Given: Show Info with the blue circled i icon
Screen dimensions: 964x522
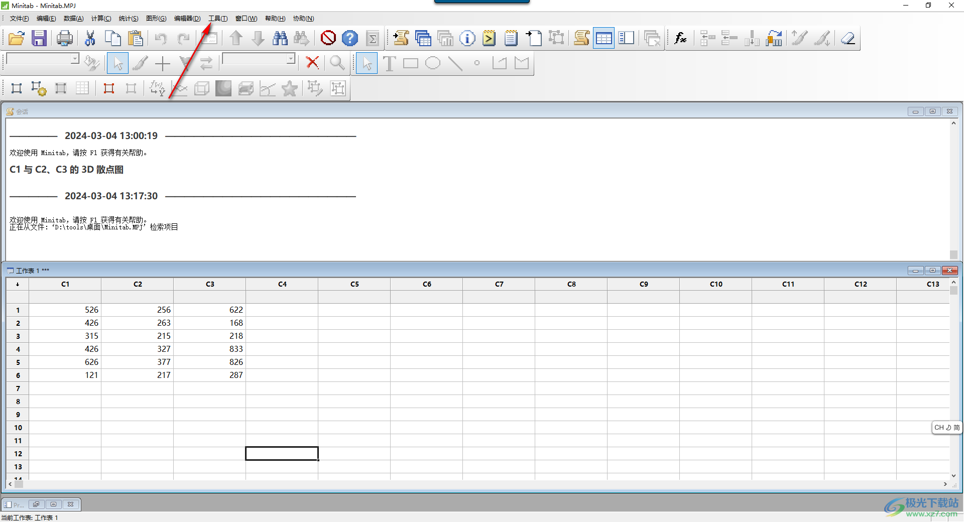Looking at the screenshot, I should (x=467, y=38).
